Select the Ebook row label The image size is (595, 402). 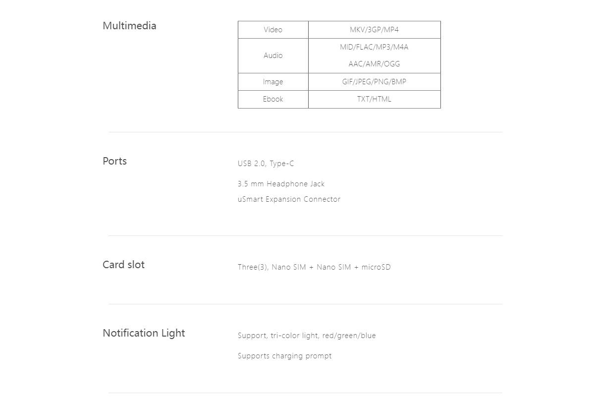coord(273,99)
